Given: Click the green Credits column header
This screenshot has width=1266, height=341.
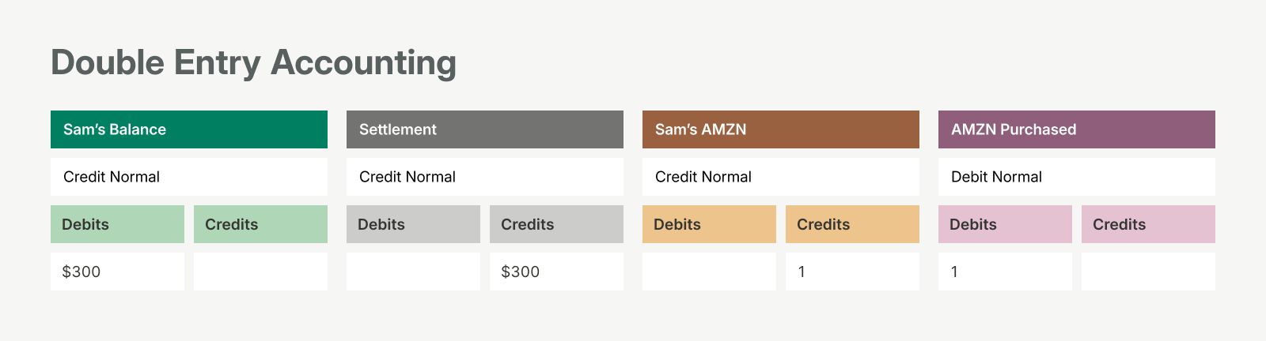Looking at the screenshot, I should tap(260, 224).
